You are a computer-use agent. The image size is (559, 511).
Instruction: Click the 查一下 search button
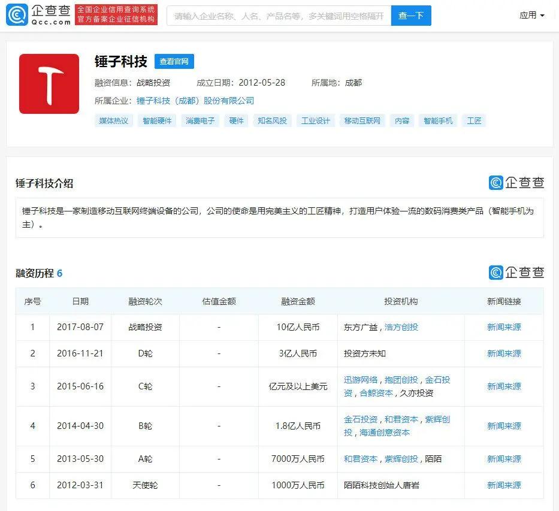tap(411, 15)
